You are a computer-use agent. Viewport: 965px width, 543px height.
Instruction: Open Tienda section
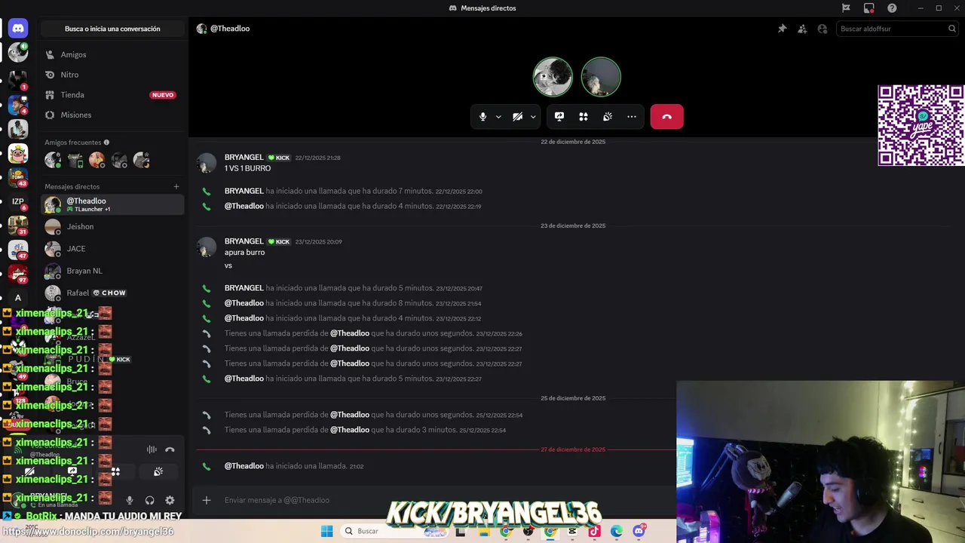tap(112, 95)
